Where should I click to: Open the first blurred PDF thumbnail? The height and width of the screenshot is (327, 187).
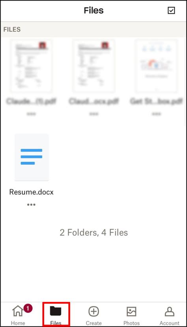tap(31, 66)
